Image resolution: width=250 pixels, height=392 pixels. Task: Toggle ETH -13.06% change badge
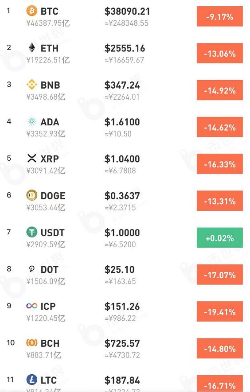(220, 53)
